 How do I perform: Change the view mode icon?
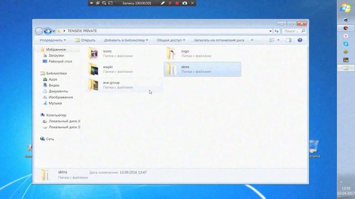pyautogui.click(x=272, y=40)
